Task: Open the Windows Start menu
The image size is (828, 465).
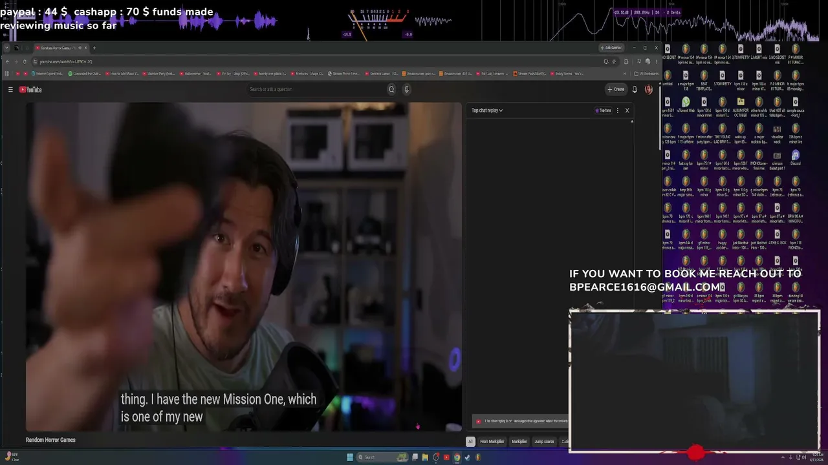Action: tap(350, 457)
